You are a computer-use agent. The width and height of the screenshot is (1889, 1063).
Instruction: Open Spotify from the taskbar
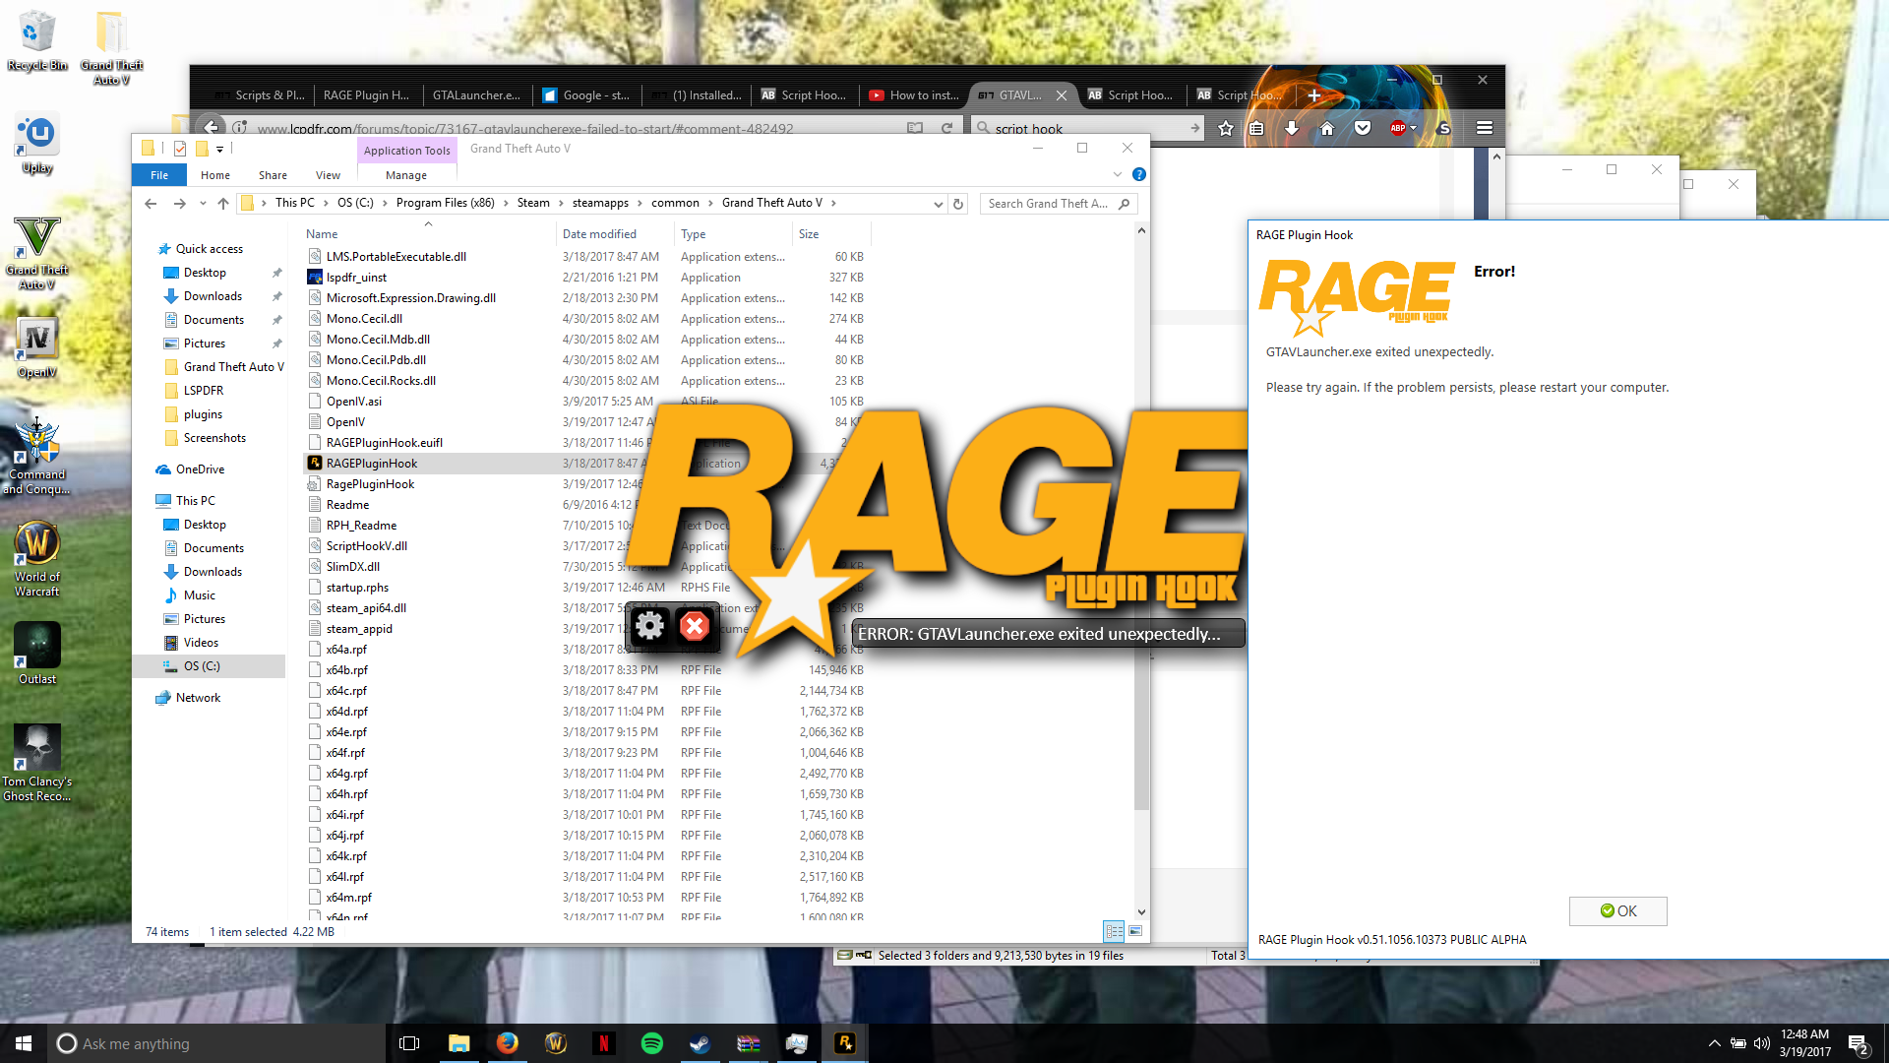(x=651, y=1043)
